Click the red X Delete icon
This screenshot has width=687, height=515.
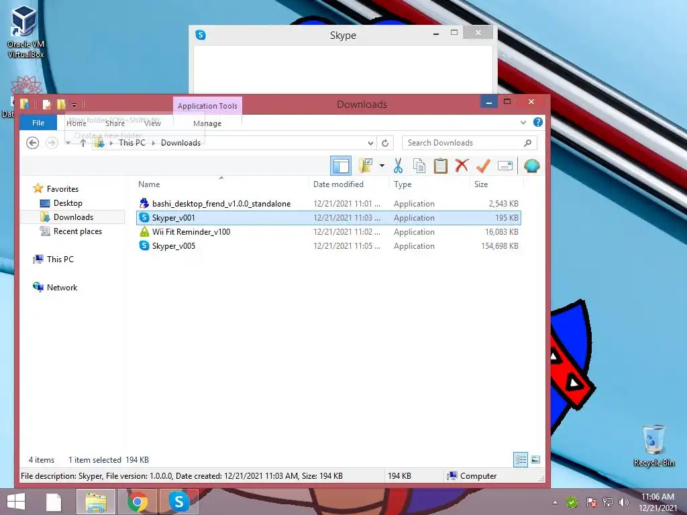coord(462,166)
